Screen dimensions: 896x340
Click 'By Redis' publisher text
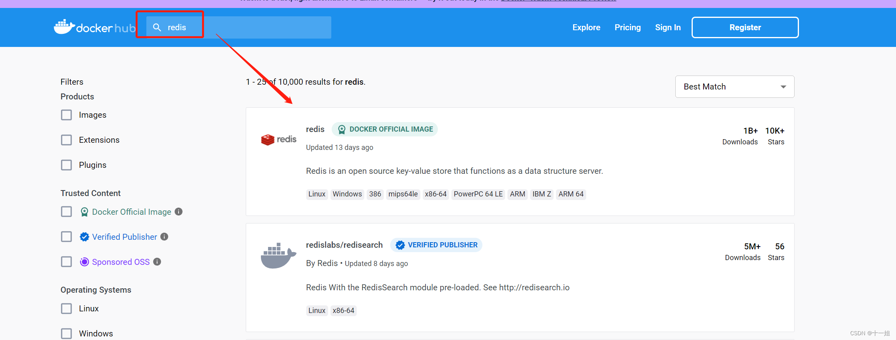(x=322, y=263)
